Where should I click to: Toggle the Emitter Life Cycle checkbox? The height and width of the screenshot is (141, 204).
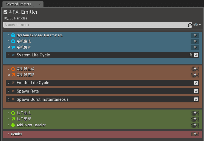[196, 83]
